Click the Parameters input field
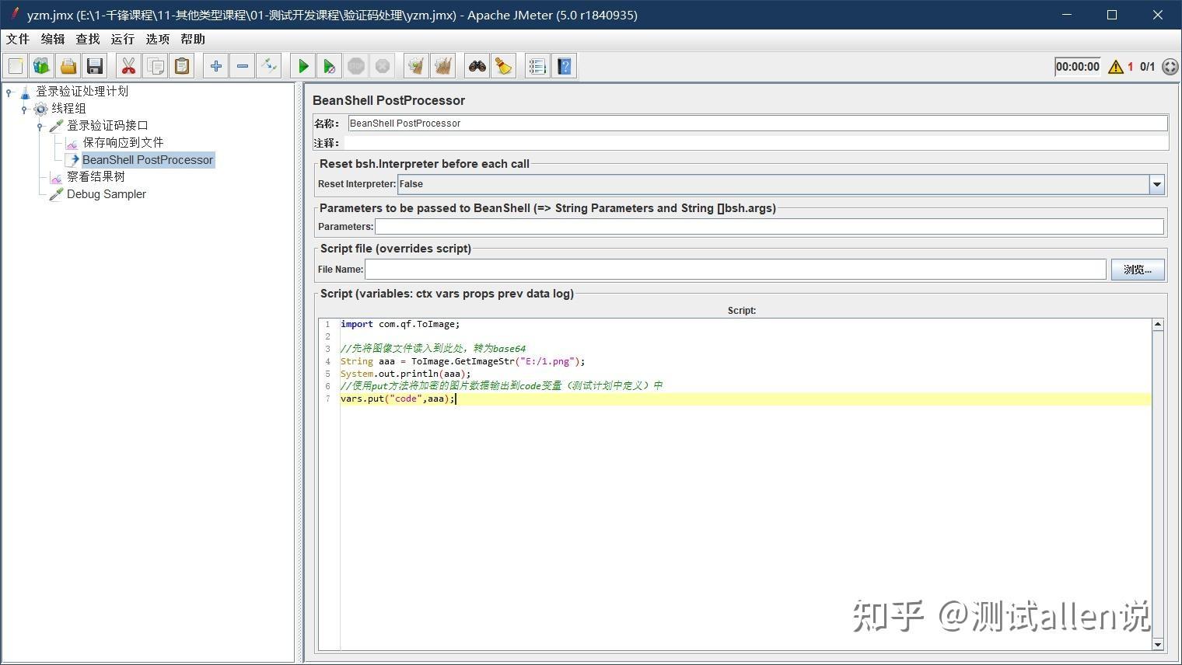Image resolution: width=1182 pixels, height=665 pixels. coord(769,227)
